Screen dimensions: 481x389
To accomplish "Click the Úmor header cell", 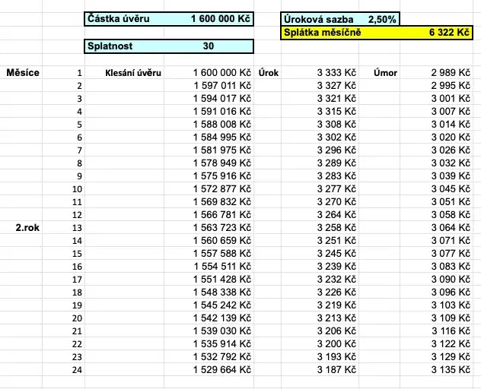I will coord(385,73).
